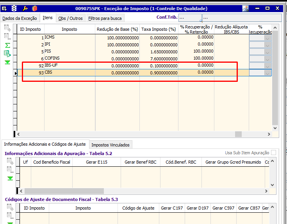Click green export arrow icon beside Itens grid

[x=7, y=53]
